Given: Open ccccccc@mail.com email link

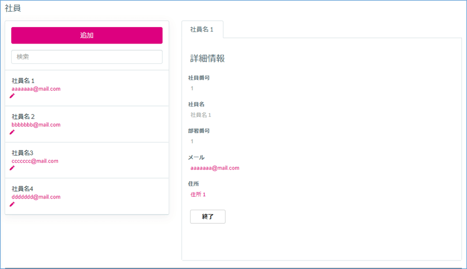Looking at the screenshot, I should pos(35,161).
